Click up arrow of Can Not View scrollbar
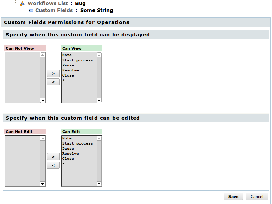 click(x=43, y=55)
